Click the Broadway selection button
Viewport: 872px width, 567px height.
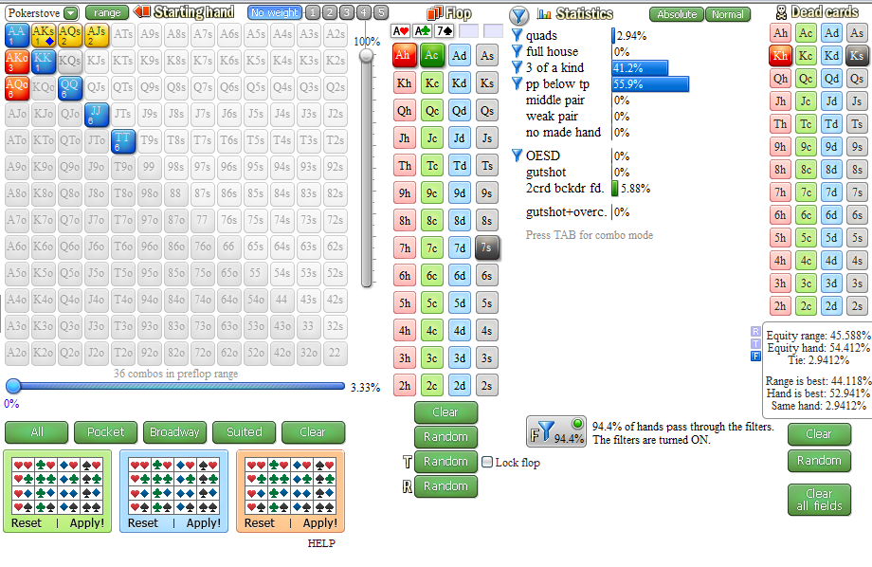click(174, 432)
